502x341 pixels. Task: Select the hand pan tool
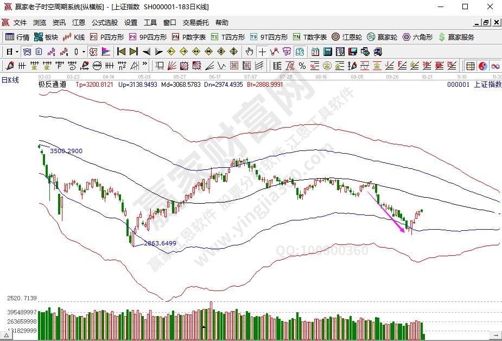[249, 52]
